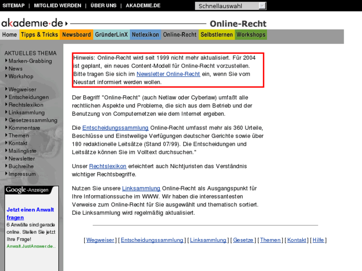This screenshot has height=271, width=362.
Task: Open Rechtslexikon in the sidebar
Action: pos(26,105)
